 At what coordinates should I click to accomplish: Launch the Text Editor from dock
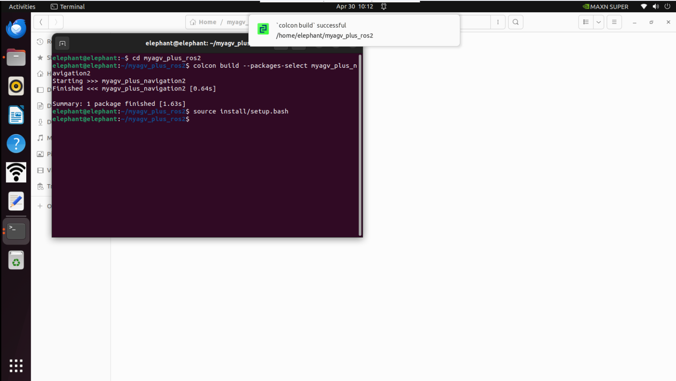(16, 201)
